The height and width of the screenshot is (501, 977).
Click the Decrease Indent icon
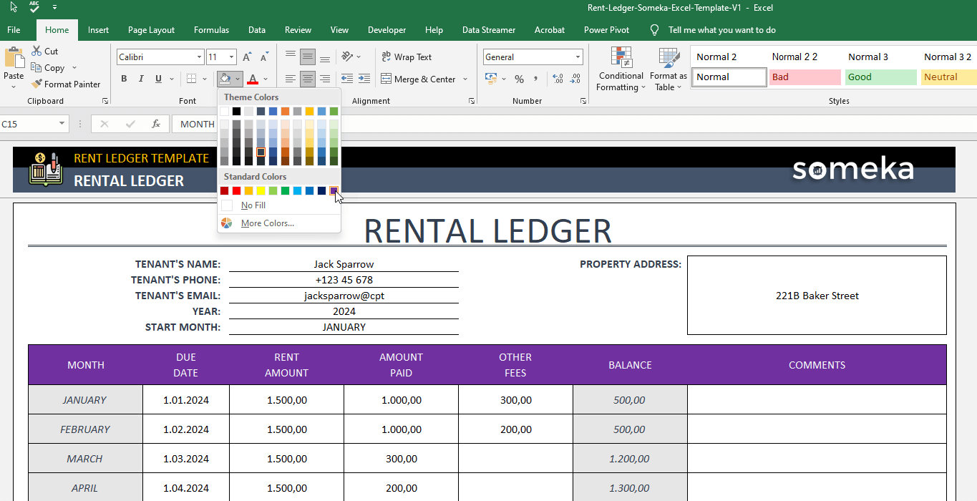(347, 79)
